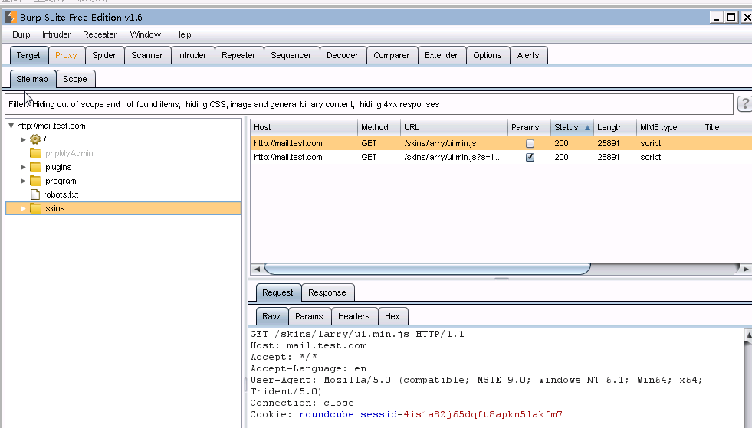The height and width of the screenshot is (428, 752).
Task: Click the table horizontal scrollbar thumb
Action: (427, 269)
